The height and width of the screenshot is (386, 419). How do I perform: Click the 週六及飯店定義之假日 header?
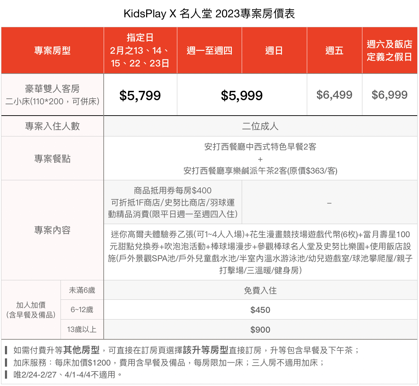[390, 50]
